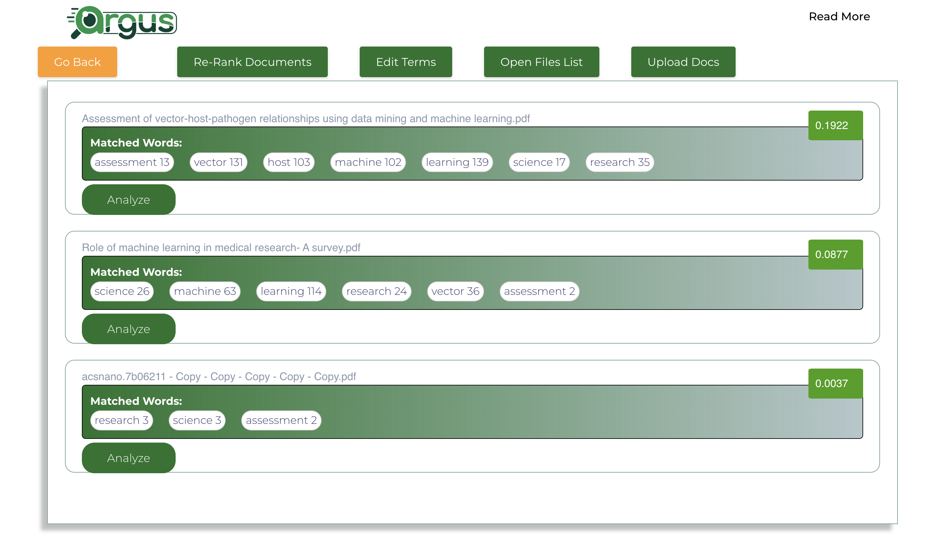The image size is (945, 536).
Task: Open the acsnano.7b06211 Copy.pdf title
Action: coord(219,376)
